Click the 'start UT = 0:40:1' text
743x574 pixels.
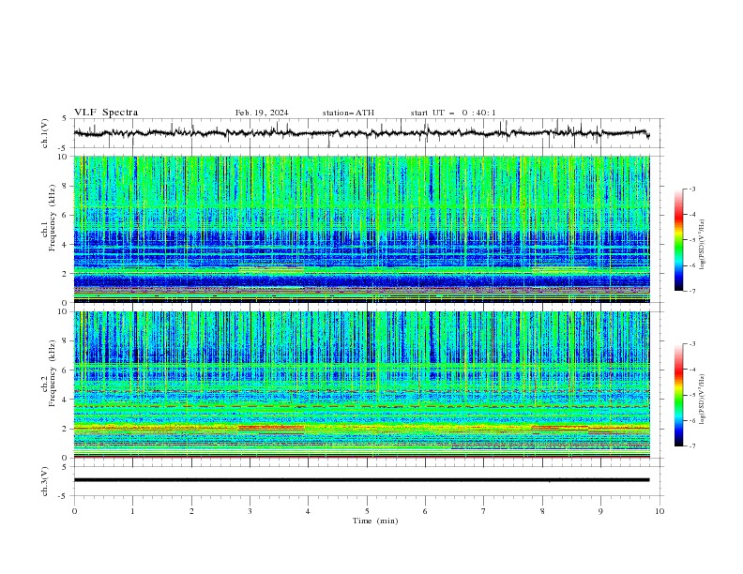[x=453, y=113]
